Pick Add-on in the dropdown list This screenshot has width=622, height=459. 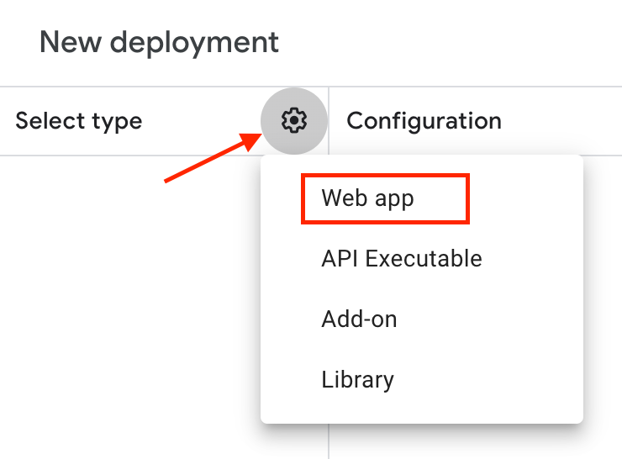coord(359,319)
